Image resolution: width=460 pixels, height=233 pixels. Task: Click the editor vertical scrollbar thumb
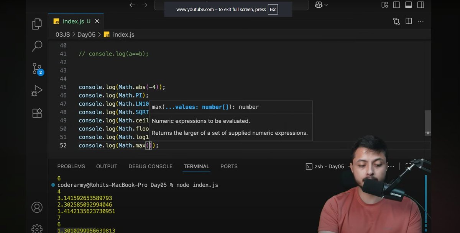click(x=428, y=122)
